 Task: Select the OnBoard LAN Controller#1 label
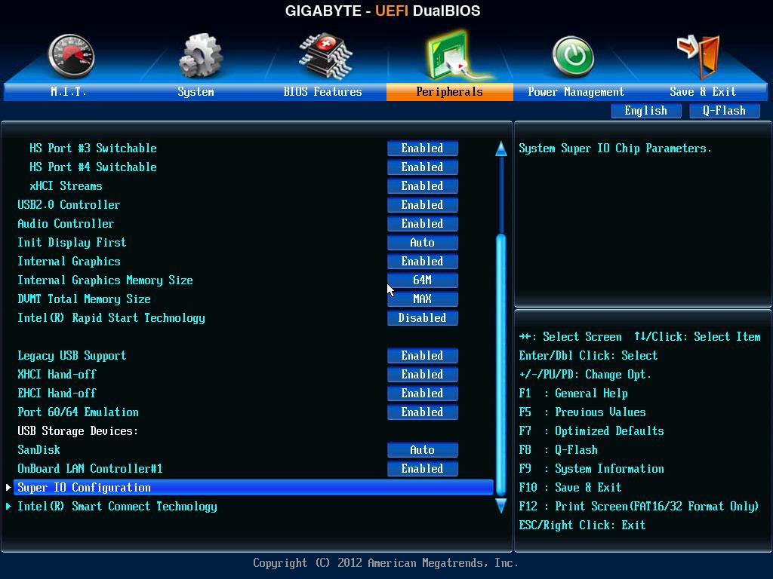[x=90, y=469]
